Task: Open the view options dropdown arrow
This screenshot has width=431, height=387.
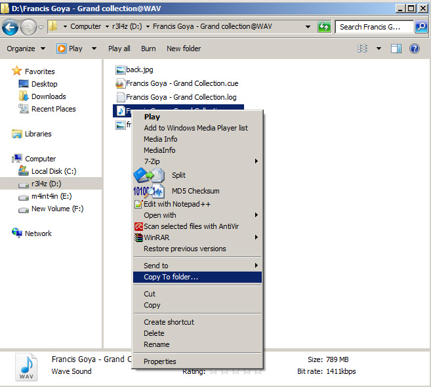Action: (x=379, y=49)
